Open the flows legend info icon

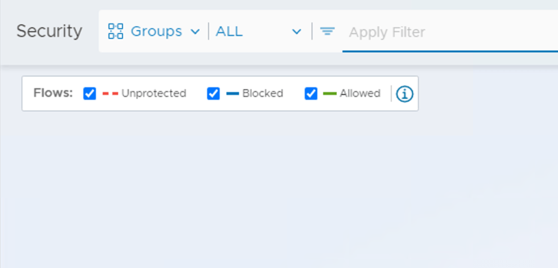[x=404, y=94]
